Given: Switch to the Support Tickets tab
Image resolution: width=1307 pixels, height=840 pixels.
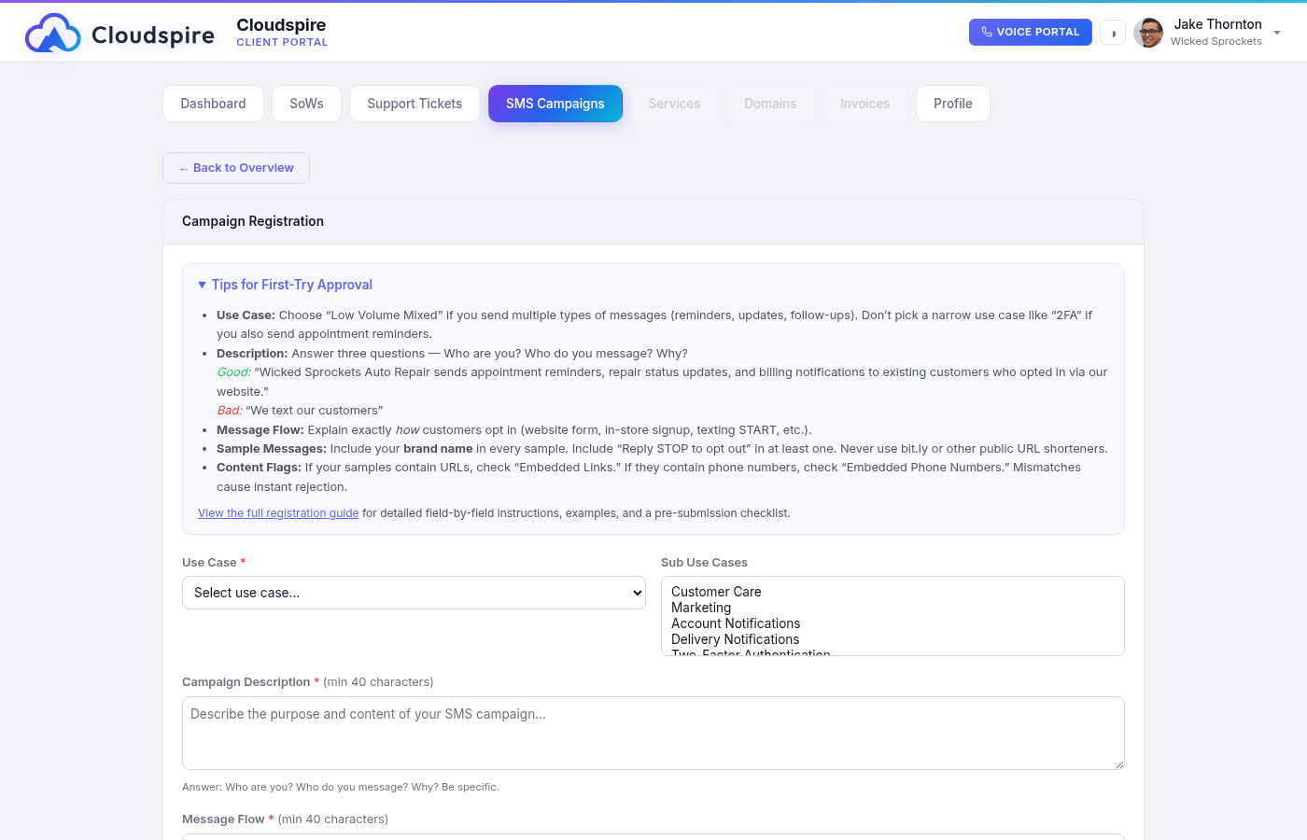Looking at the screenshot, I should [x=415, y=104].
